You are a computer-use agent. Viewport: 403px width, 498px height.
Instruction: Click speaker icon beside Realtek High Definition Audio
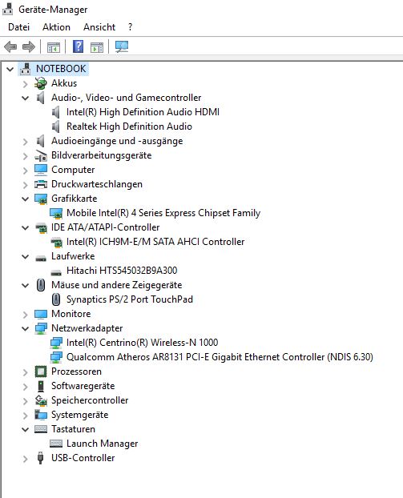(x=55, y=127)
